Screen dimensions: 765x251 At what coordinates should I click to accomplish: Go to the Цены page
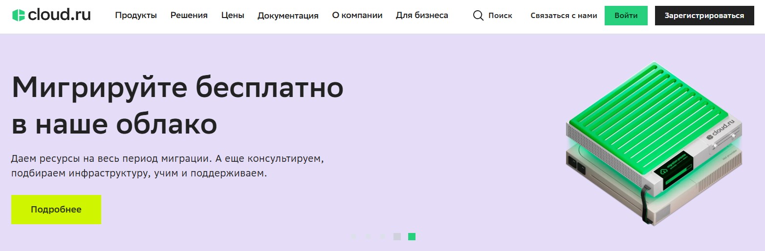tap(233, 16)
